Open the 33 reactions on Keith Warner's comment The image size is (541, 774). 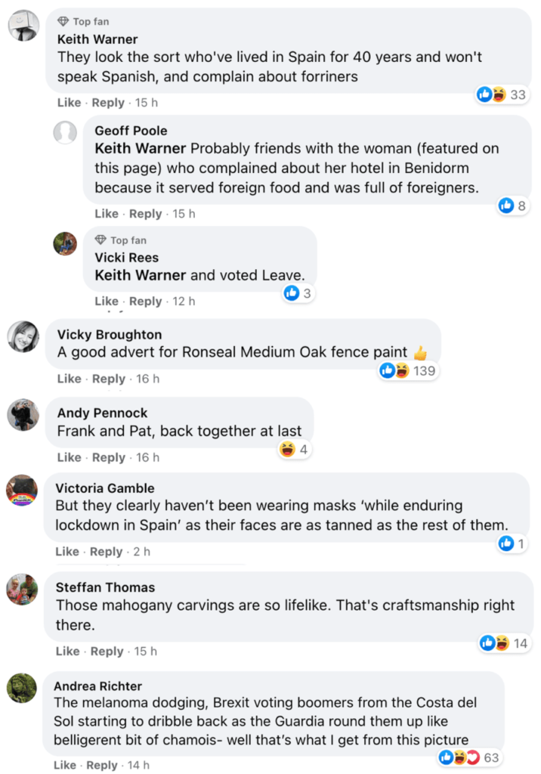[x=502, y=94]
